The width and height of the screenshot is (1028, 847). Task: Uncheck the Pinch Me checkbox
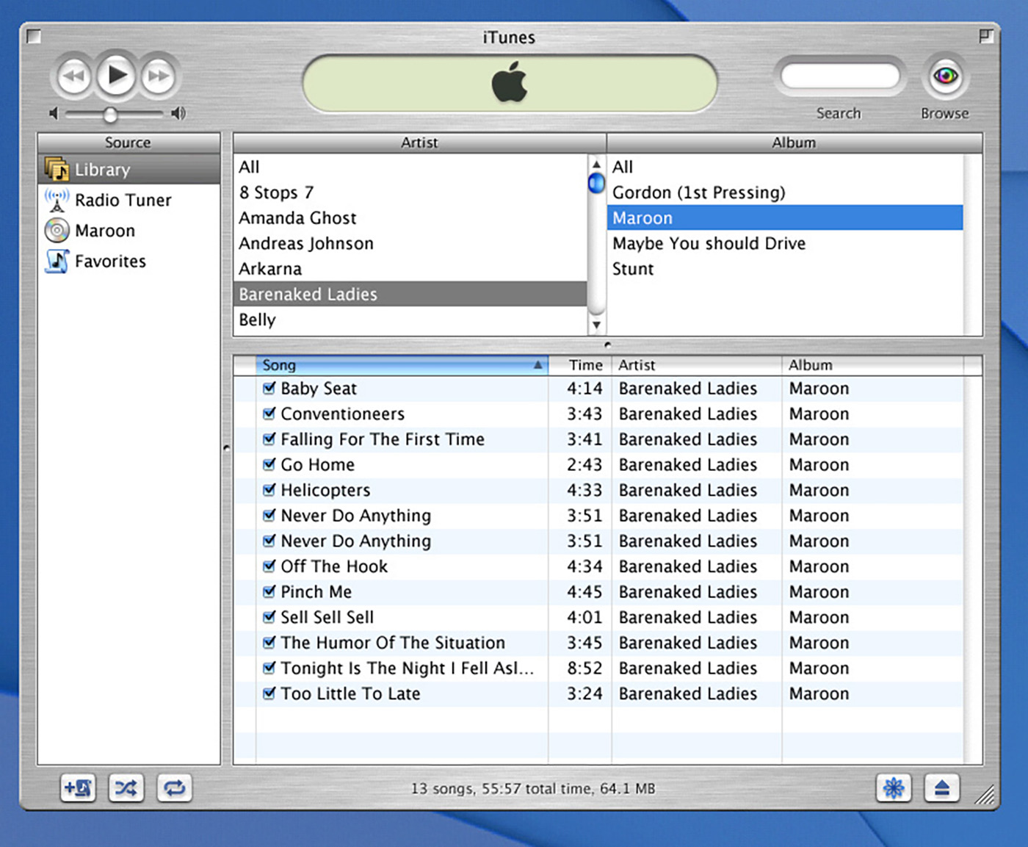pyautogui.click(x=269, y=591)
